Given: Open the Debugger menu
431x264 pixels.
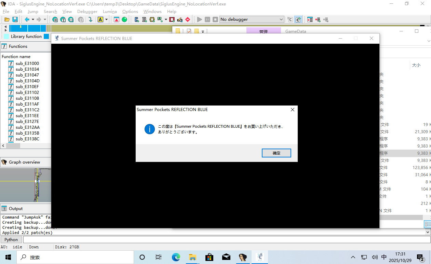Looking at the screenshot, I should click(x=87, y=12).
